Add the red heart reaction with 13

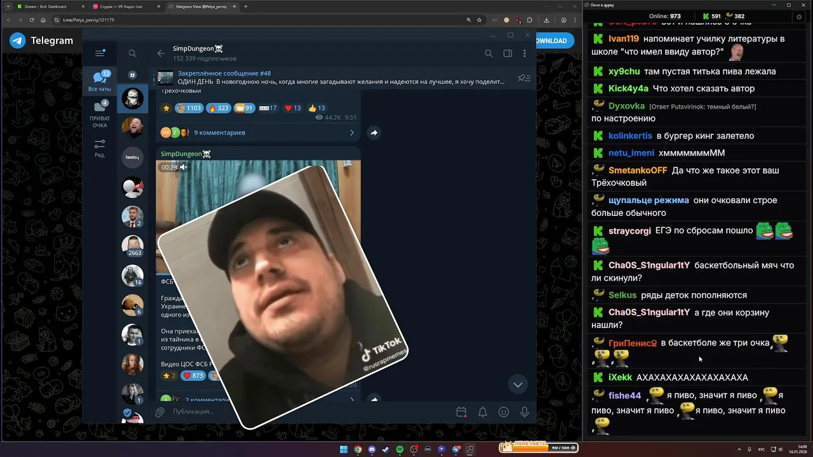point(293,108)
